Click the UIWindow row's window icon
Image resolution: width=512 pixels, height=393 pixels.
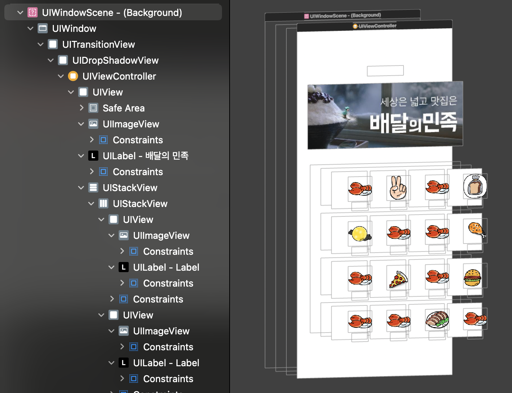pos(43,29)
